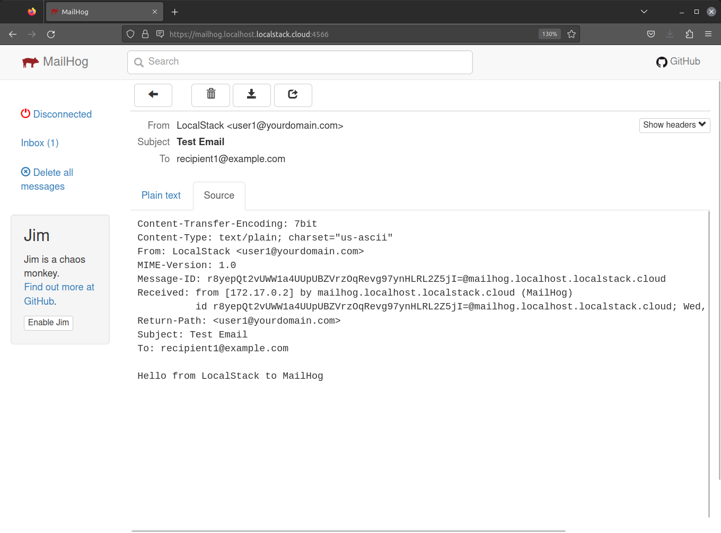This screenshot has width=721, height=533.
Task: Click sender LocalStack <user1@yourdomain.com>
Action: [260, 126]
